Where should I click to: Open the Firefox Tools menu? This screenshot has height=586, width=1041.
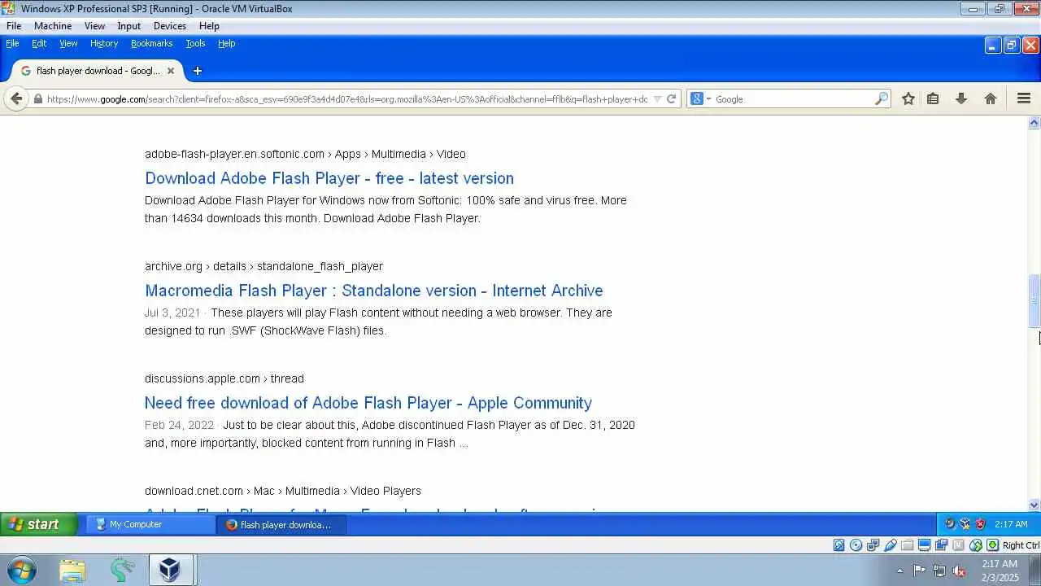[195, 43]
